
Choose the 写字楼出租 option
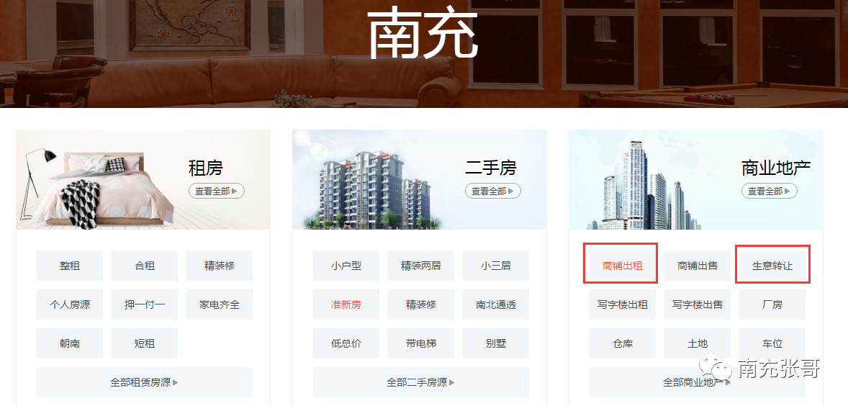tap(623, 304)
